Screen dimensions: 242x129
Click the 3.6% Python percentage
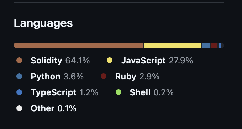click(x=74, y=77)
